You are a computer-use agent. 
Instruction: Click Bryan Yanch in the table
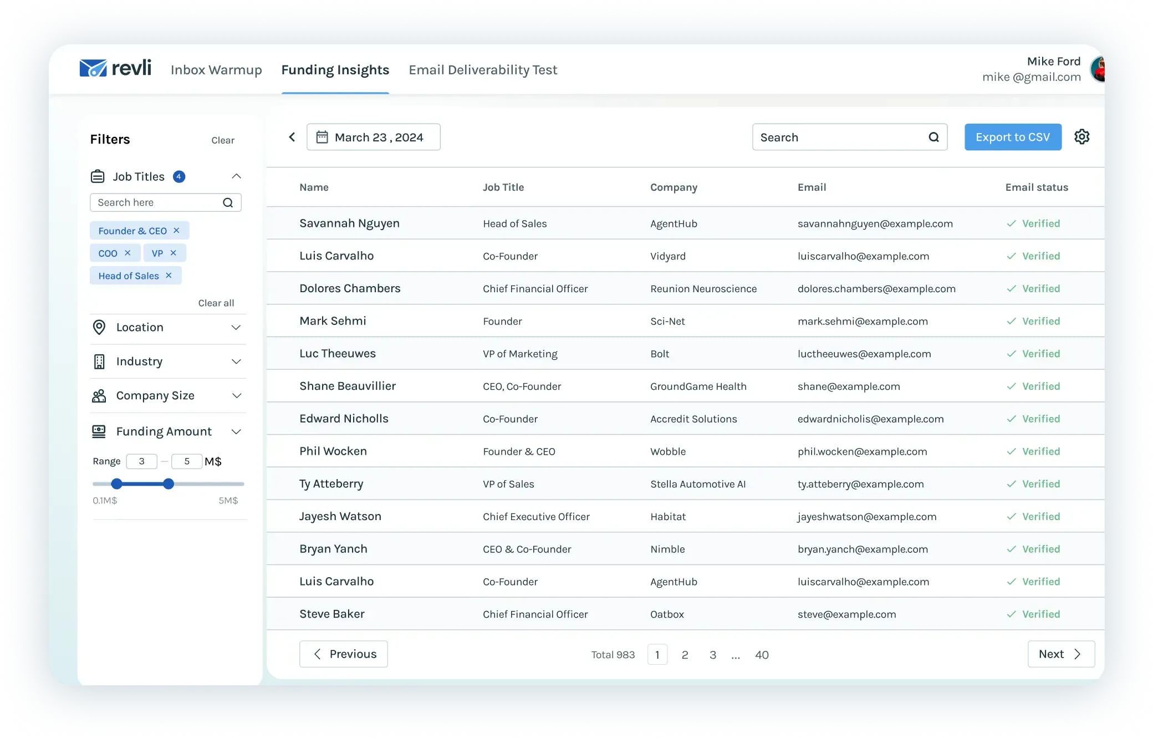(x=333, y=549)
